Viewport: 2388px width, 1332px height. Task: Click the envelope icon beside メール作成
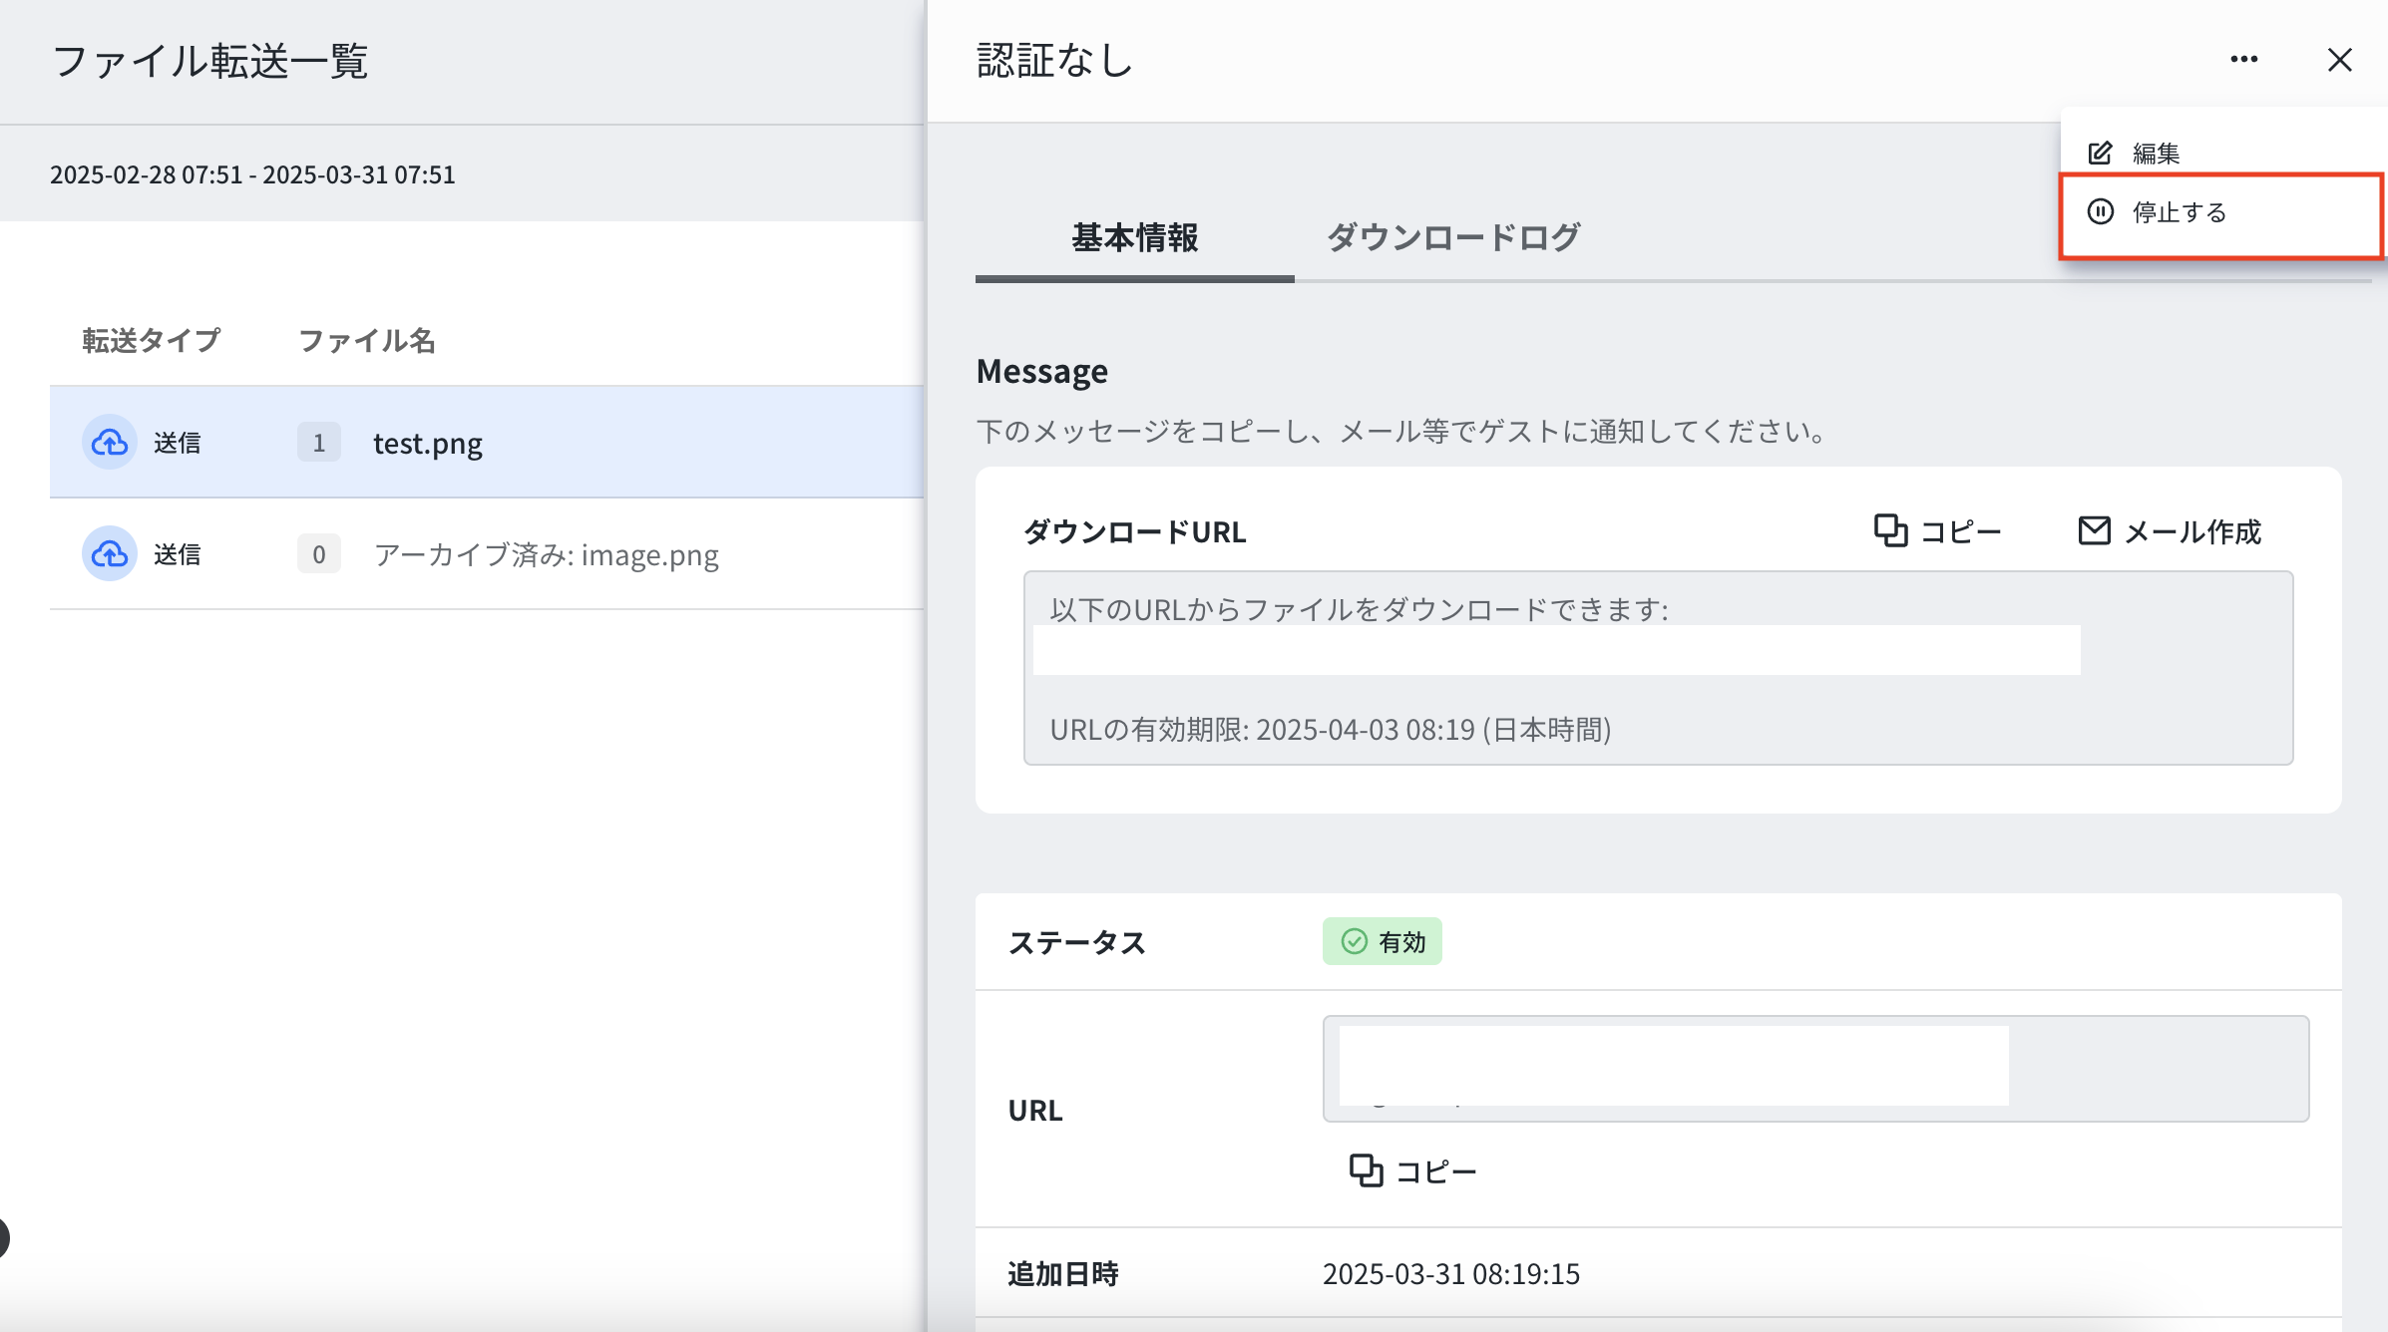click(x=2094, y=530)
